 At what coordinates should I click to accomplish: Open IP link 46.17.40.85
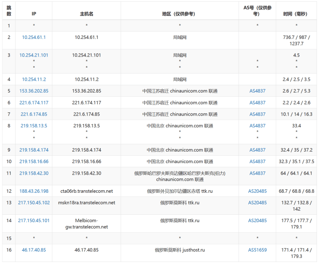[34, 250]
